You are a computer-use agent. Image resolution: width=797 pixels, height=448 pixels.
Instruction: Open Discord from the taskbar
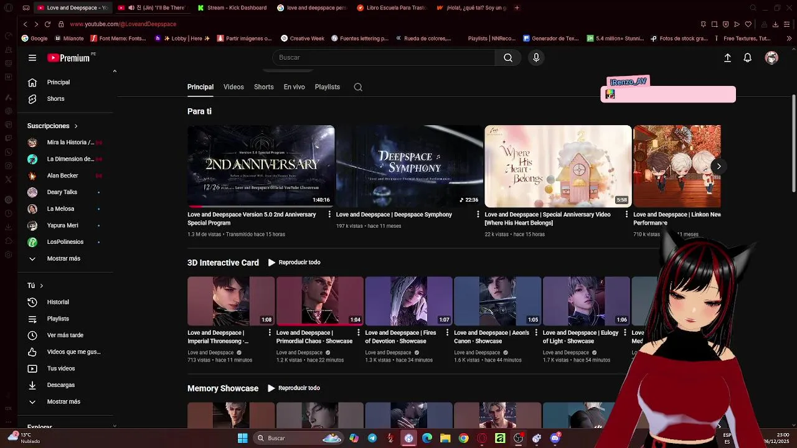click(555, 438)
